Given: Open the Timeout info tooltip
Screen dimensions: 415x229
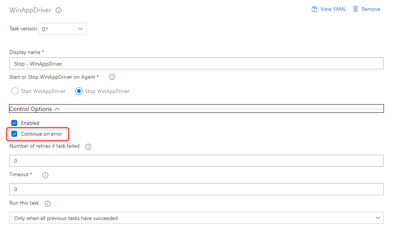Looking at the screenshot, I should pos(45,175).
